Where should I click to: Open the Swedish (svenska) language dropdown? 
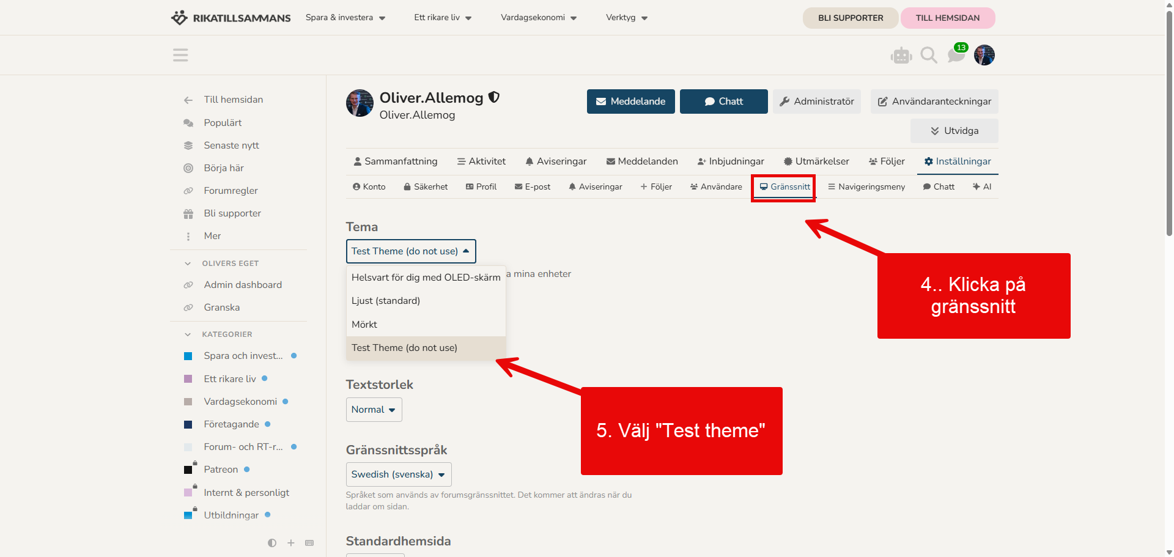click(398, 474)
